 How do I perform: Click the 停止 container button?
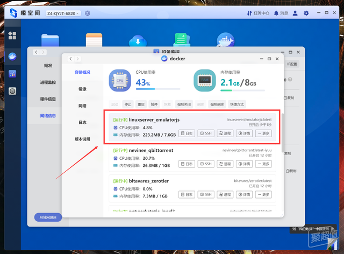(x=128, y=104)
